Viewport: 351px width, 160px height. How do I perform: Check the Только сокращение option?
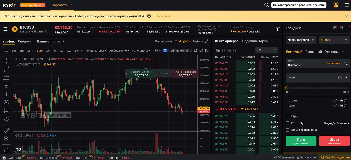pos(287,130)
